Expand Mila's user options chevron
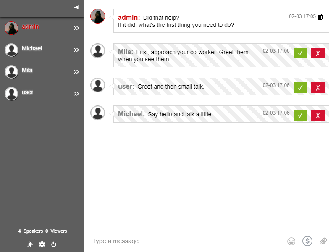This screenshot has height=252, width=336. pos(76,72)
